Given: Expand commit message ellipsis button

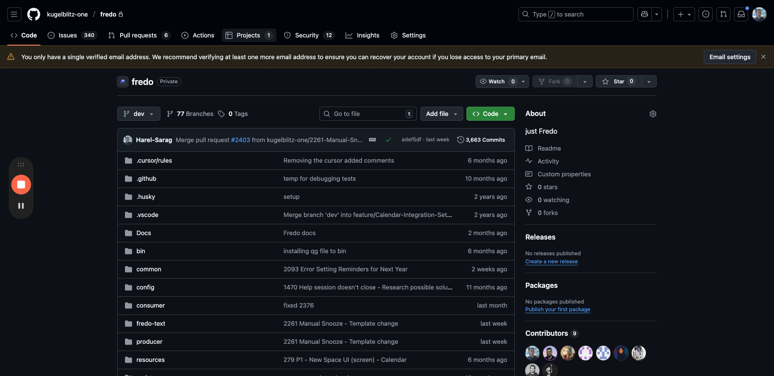Looking at the screenshot, I should (372, 140).
